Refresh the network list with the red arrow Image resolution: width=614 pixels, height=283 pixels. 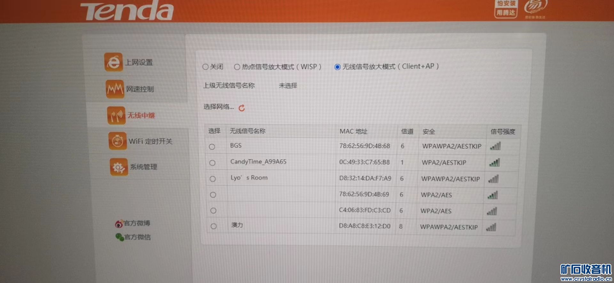tap(242, 108)
